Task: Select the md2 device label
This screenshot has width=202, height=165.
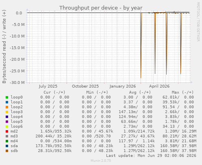Action: [14, 131]
